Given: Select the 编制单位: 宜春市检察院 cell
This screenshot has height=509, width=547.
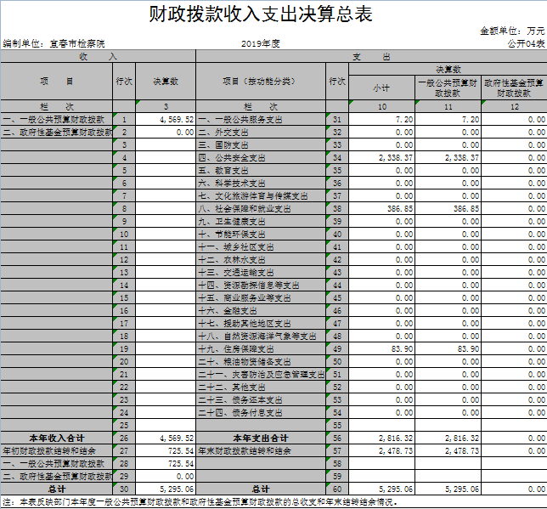Looking at the screenshot, I should 54,42.
